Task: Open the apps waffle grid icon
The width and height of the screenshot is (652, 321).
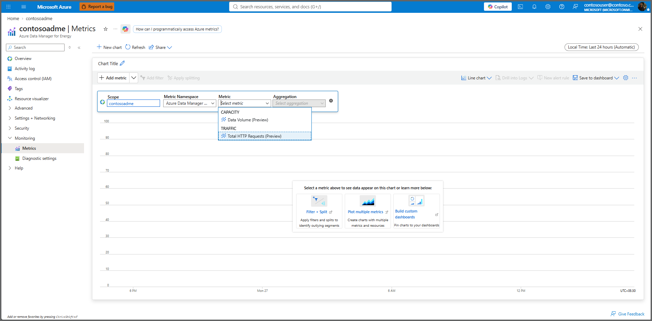Action: pos(8,7)
